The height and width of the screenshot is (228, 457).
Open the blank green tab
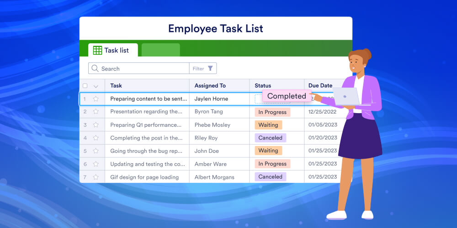tap(160, 50)
